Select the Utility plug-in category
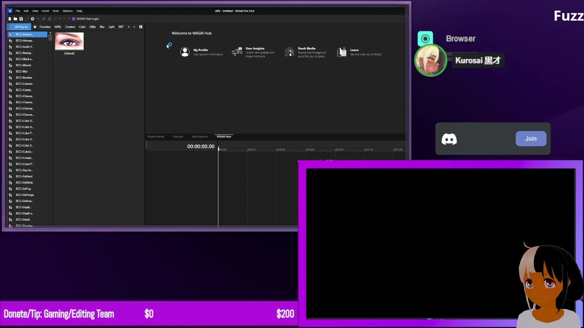The height and width of the screenshot is (328, 584). 93,27
